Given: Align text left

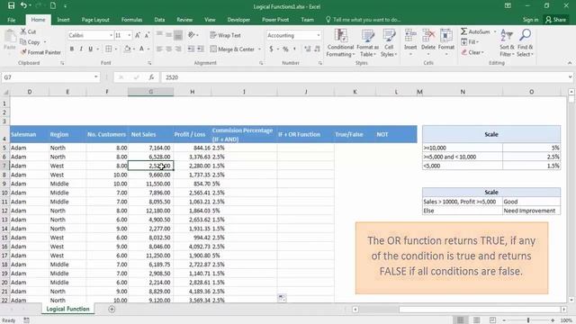Looking at the screenshot, I should [159, 49].
